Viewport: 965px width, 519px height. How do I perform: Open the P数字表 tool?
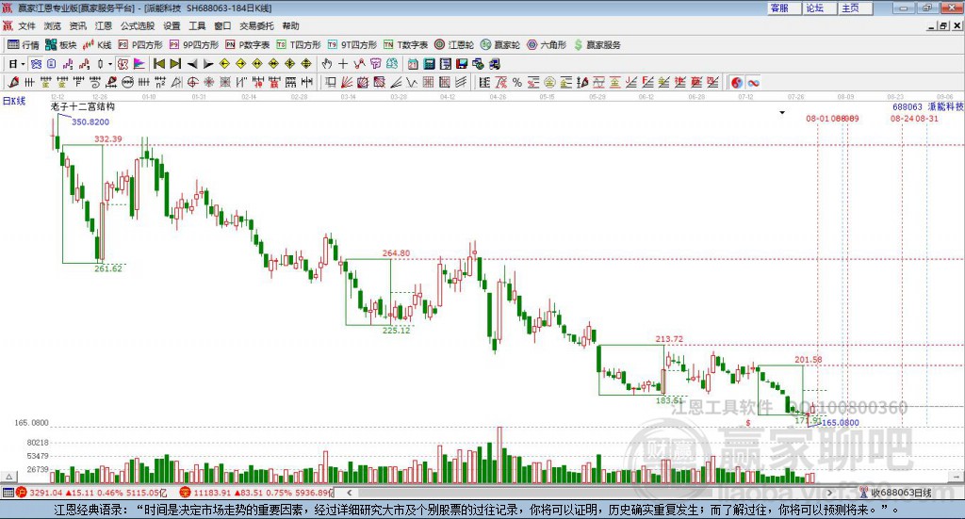pyautogui.click(x=248, y=45)
